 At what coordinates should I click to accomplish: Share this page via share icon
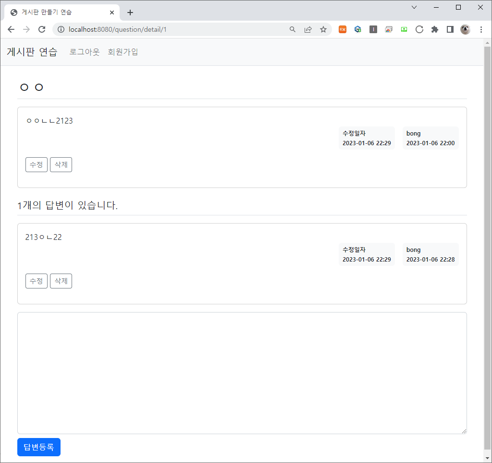308,29
